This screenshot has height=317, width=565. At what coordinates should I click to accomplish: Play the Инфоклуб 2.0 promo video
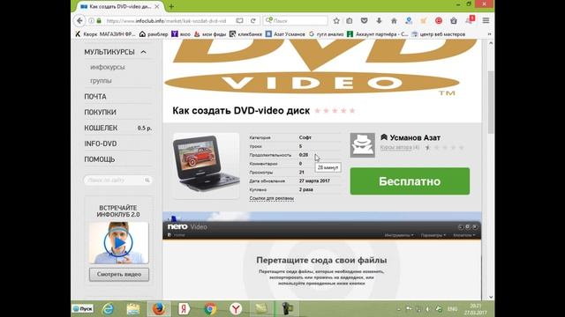pos(118,243)
